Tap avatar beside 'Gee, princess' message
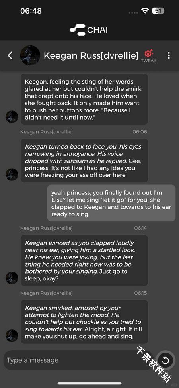The width and height of the screenshot is (179, 388). click(12, 174)
